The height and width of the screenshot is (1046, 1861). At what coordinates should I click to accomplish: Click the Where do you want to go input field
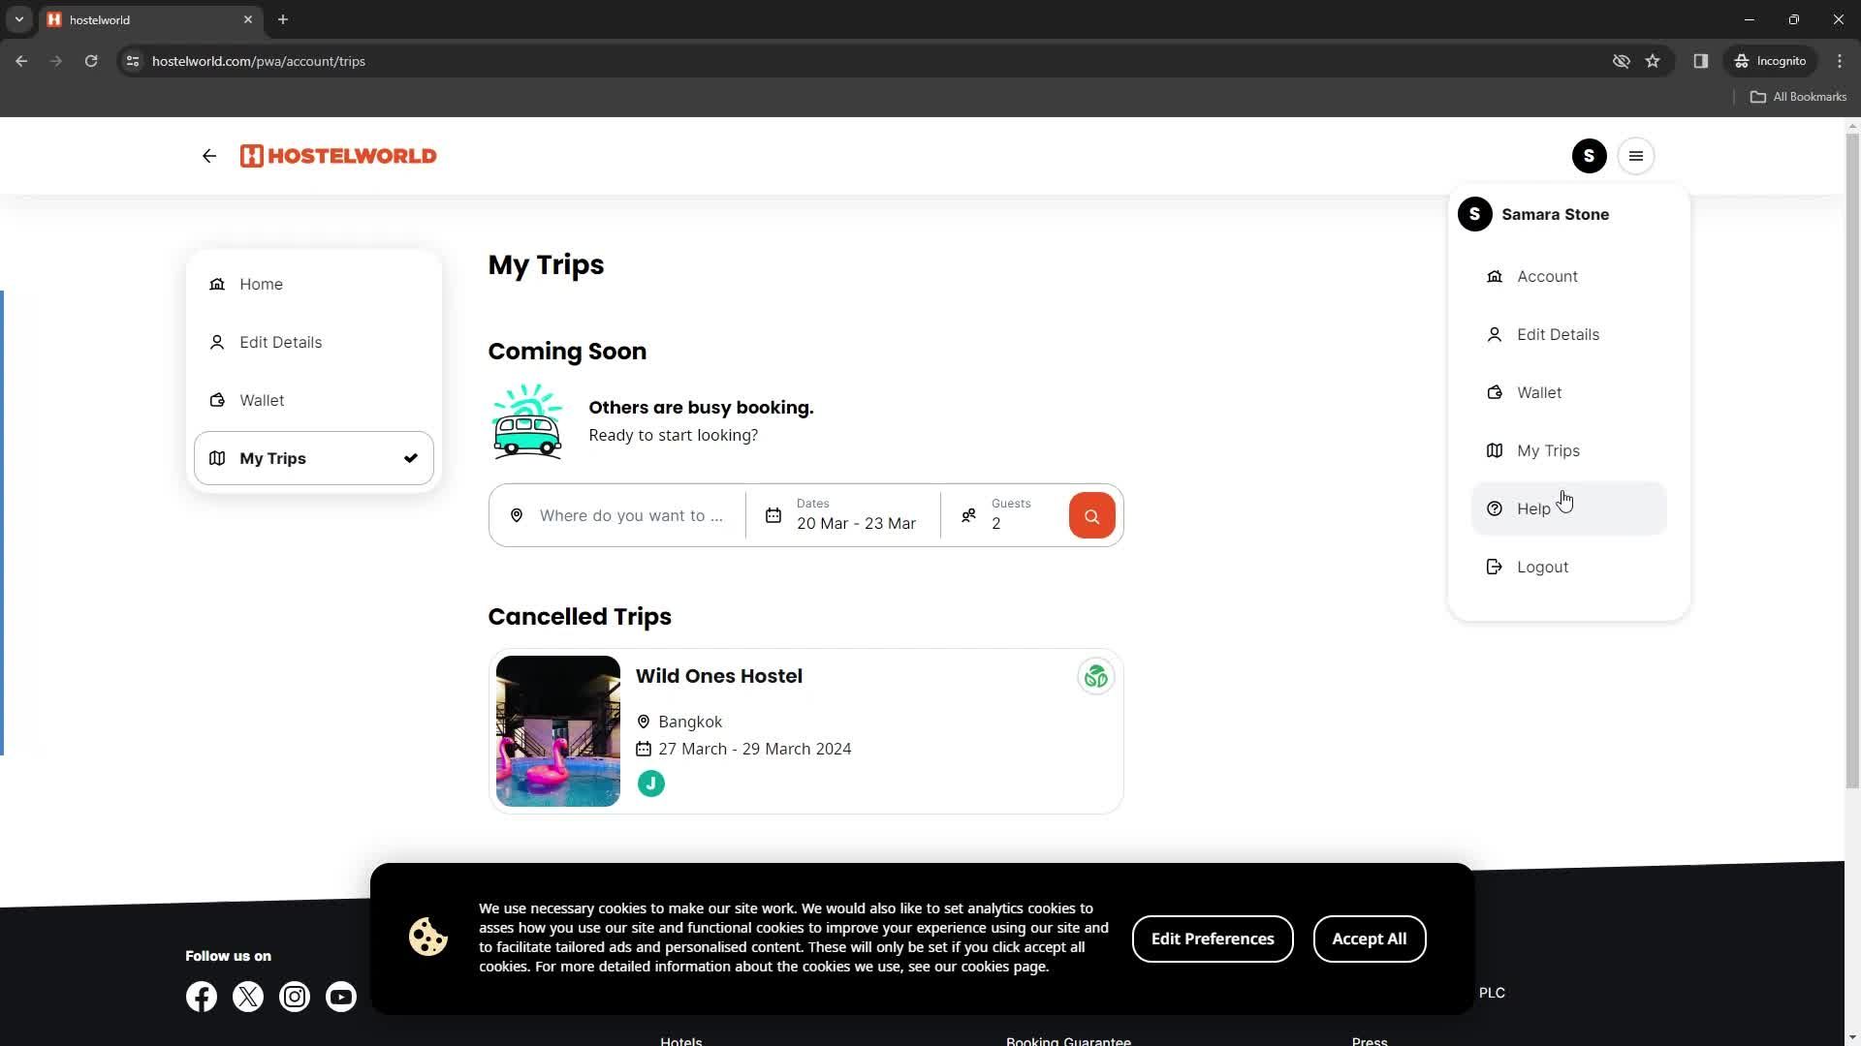[631, 514]
